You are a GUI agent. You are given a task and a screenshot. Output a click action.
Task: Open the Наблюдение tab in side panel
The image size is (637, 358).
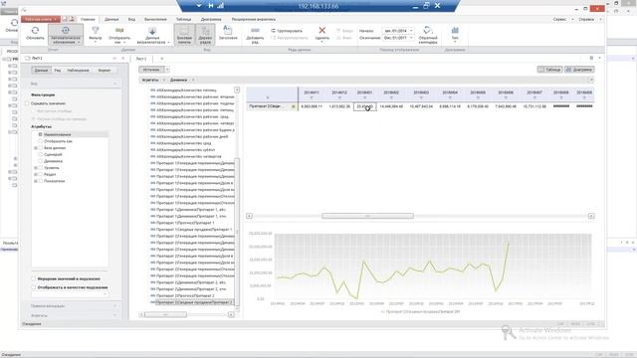[78, 71]
